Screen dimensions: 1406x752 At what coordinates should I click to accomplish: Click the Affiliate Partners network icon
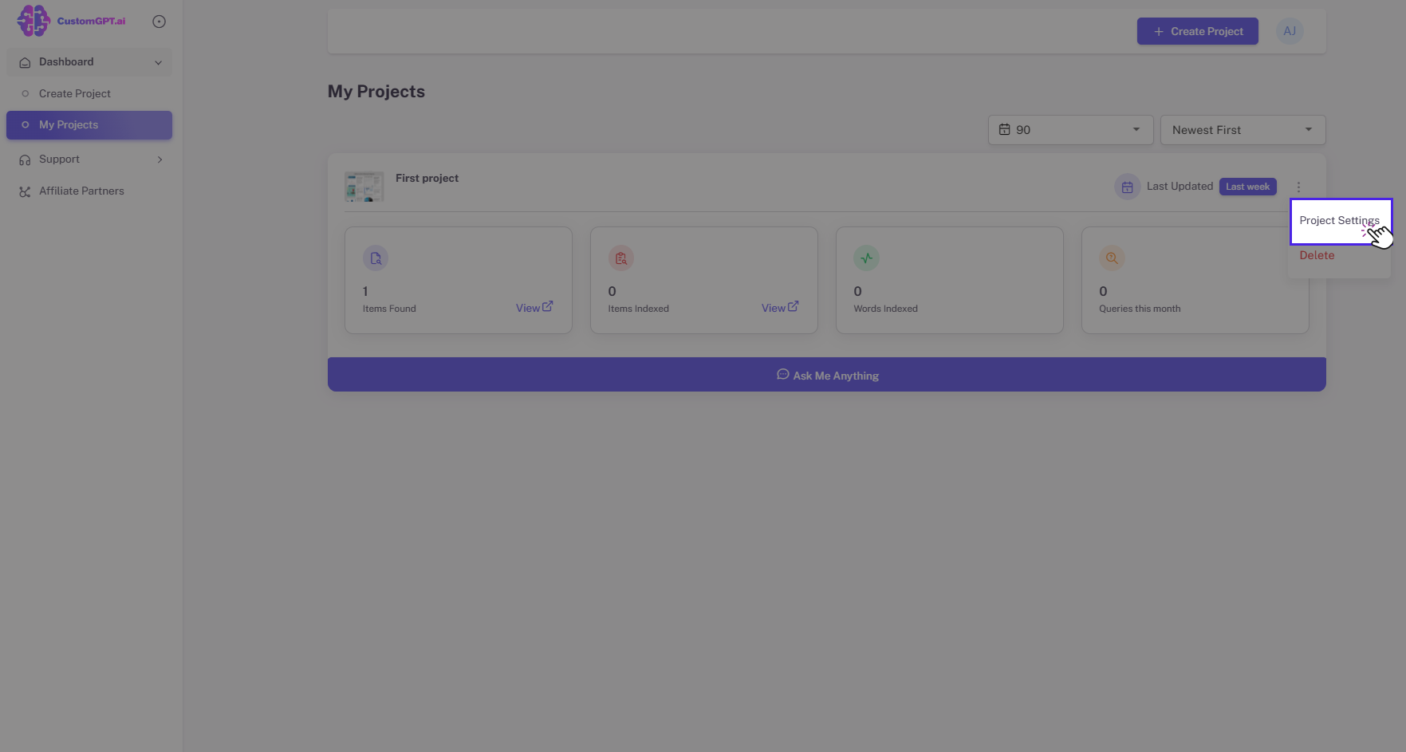coord(25,191)
